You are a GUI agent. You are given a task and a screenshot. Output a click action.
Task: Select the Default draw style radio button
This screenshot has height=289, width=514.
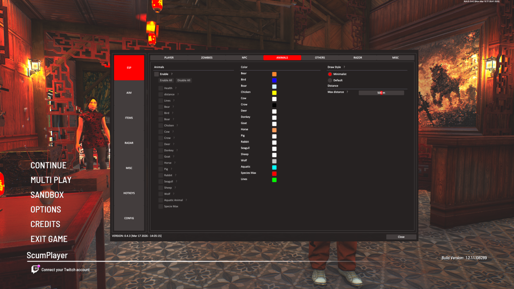(330, 80)
